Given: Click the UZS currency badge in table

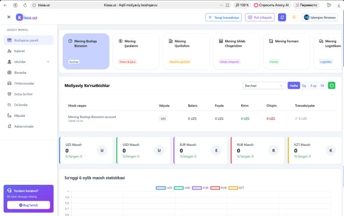Looking at the screenshot, I should pyautogui.click(x=163, y=118).
